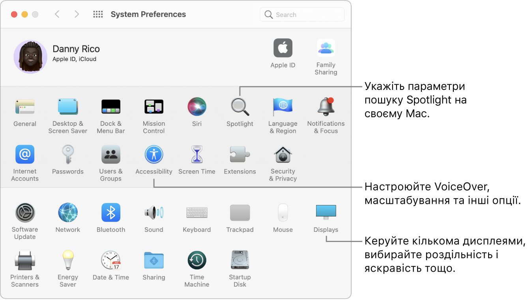The image size is (528, 300).
Task: Open Screen Time preferences
Action: pyautogui.click(x=197, y=155)
